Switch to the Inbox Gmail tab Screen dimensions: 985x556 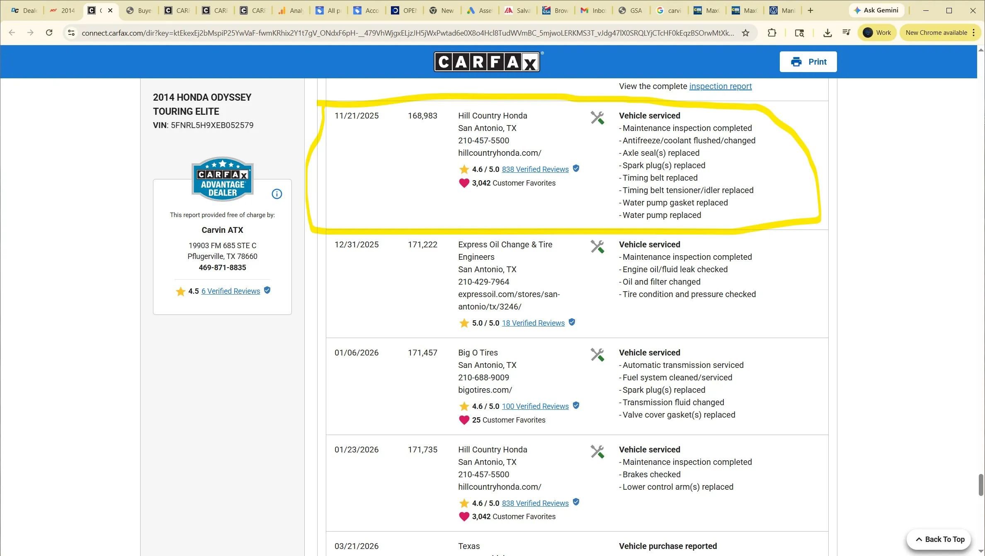click(593, 10)
